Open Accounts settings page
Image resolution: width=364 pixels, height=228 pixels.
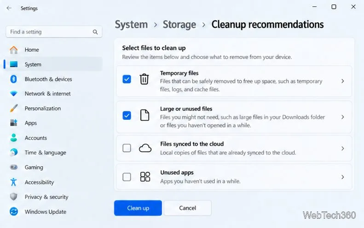(53, 138)
